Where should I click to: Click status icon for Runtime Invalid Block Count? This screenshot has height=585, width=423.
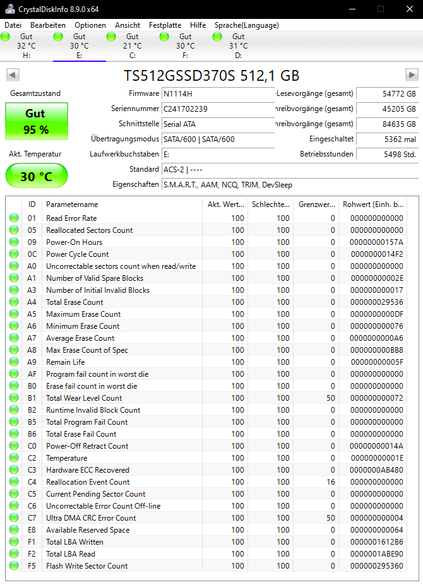[x=14, y=410]
